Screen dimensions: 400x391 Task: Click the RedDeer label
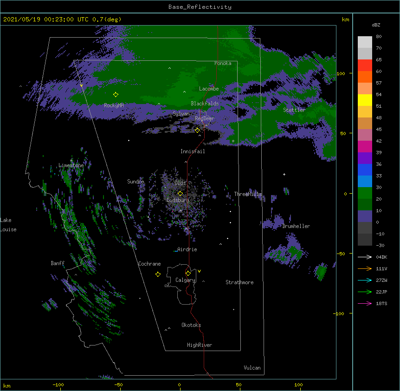tap(205, 118)
